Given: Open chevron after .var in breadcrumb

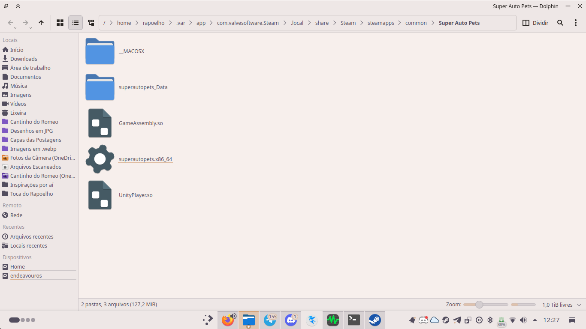Looking at the screenshot, I should 191,23.
